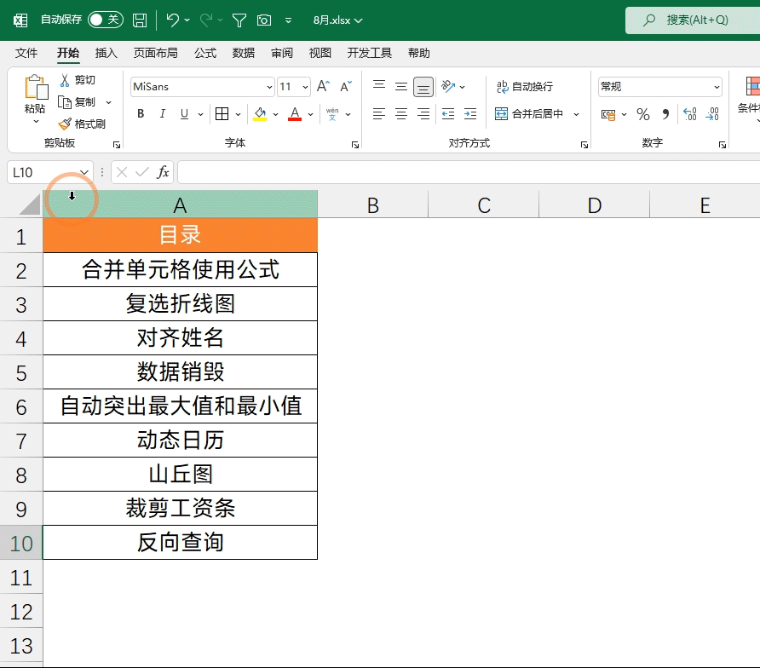Click the Insert Function fx icon
Image resolution: width=760 pixels, height=668 pixels.
(163, 172)
